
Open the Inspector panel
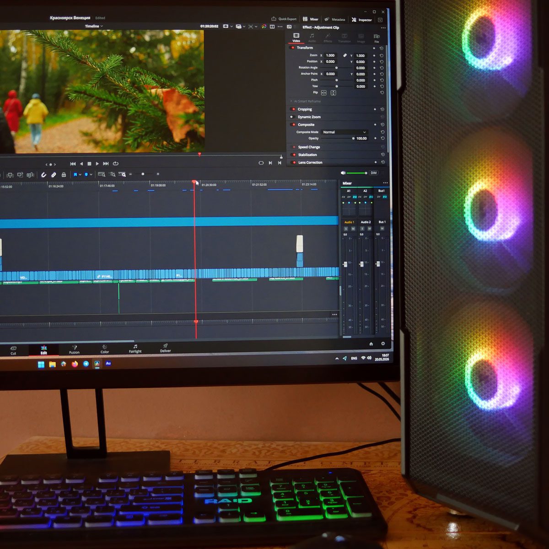pos(362,20)
